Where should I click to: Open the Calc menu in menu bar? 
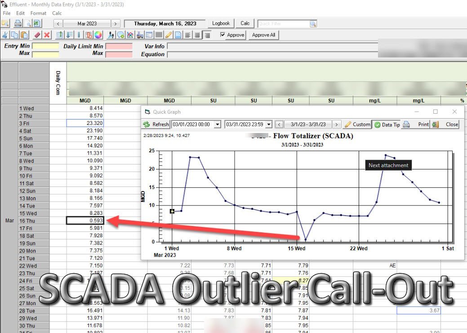click(57, 13)
